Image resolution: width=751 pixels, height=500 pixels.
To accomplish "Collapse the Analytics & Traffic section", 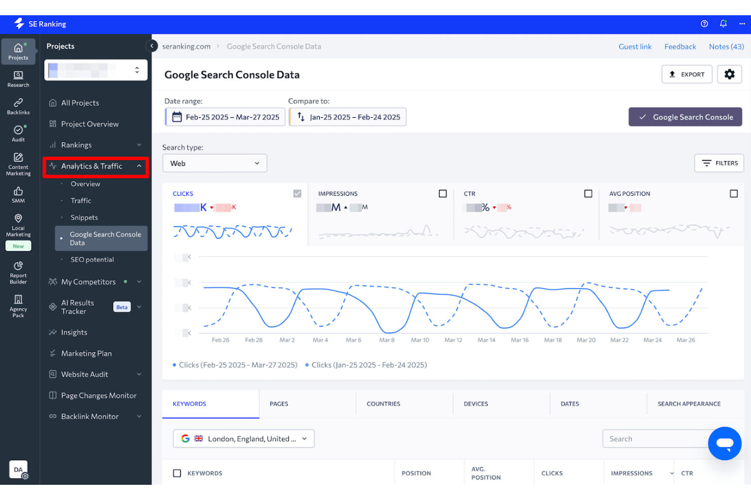I will (x=96, y=167).
